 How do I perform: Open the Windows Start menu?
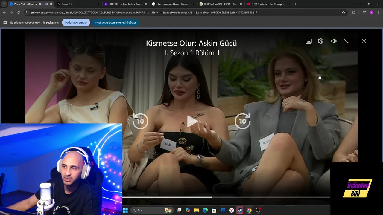[125, 210]
